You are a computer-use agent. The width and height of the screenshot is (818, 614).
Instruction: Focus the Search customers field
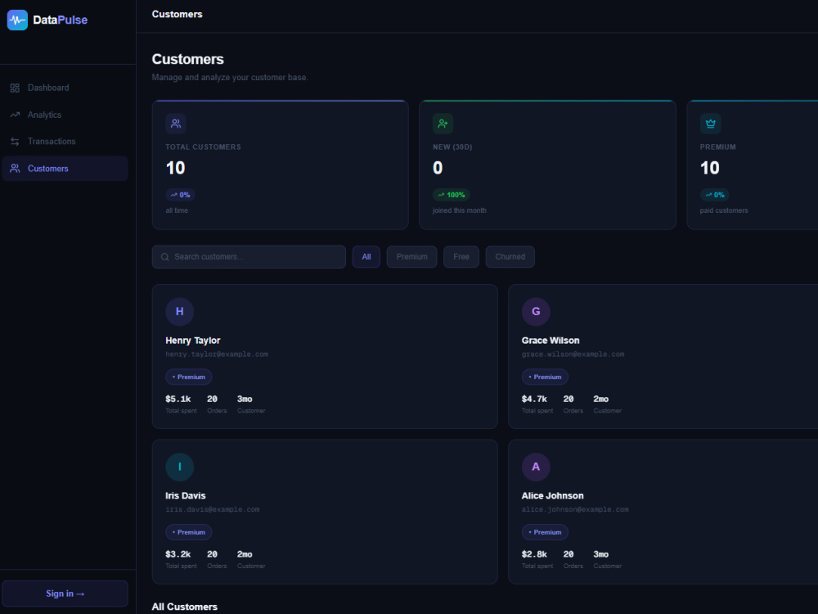pos(249,257)
